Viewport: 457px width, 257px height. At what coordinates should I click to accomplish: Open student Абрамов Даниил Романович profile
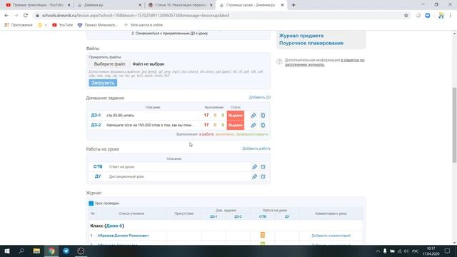(123, 236)
